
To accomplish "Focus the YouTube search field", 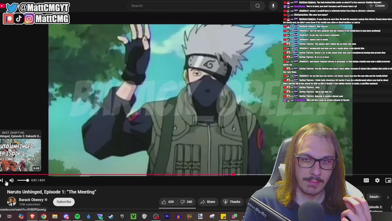I will click(189, 6).
